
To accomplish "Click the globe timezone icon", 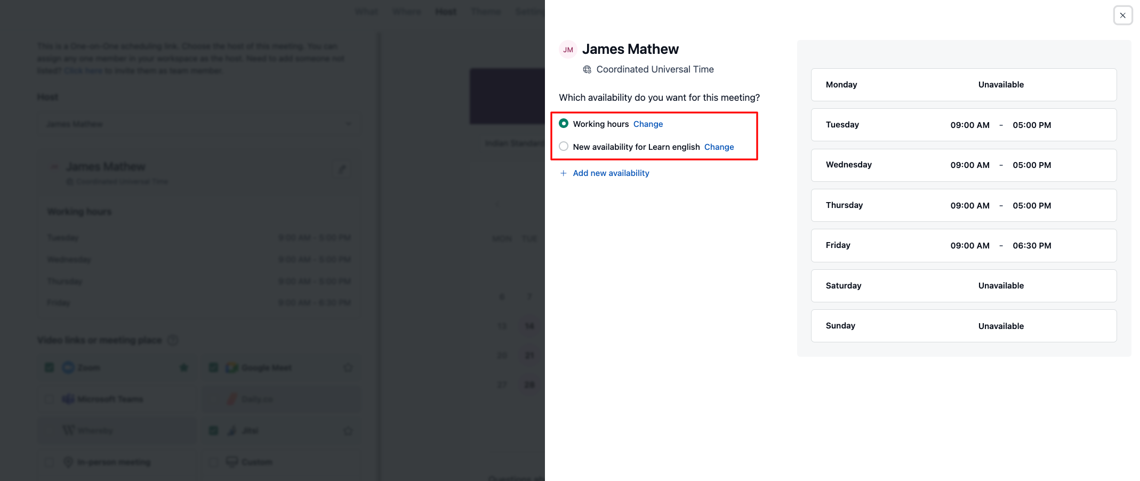I will point(587,69).
